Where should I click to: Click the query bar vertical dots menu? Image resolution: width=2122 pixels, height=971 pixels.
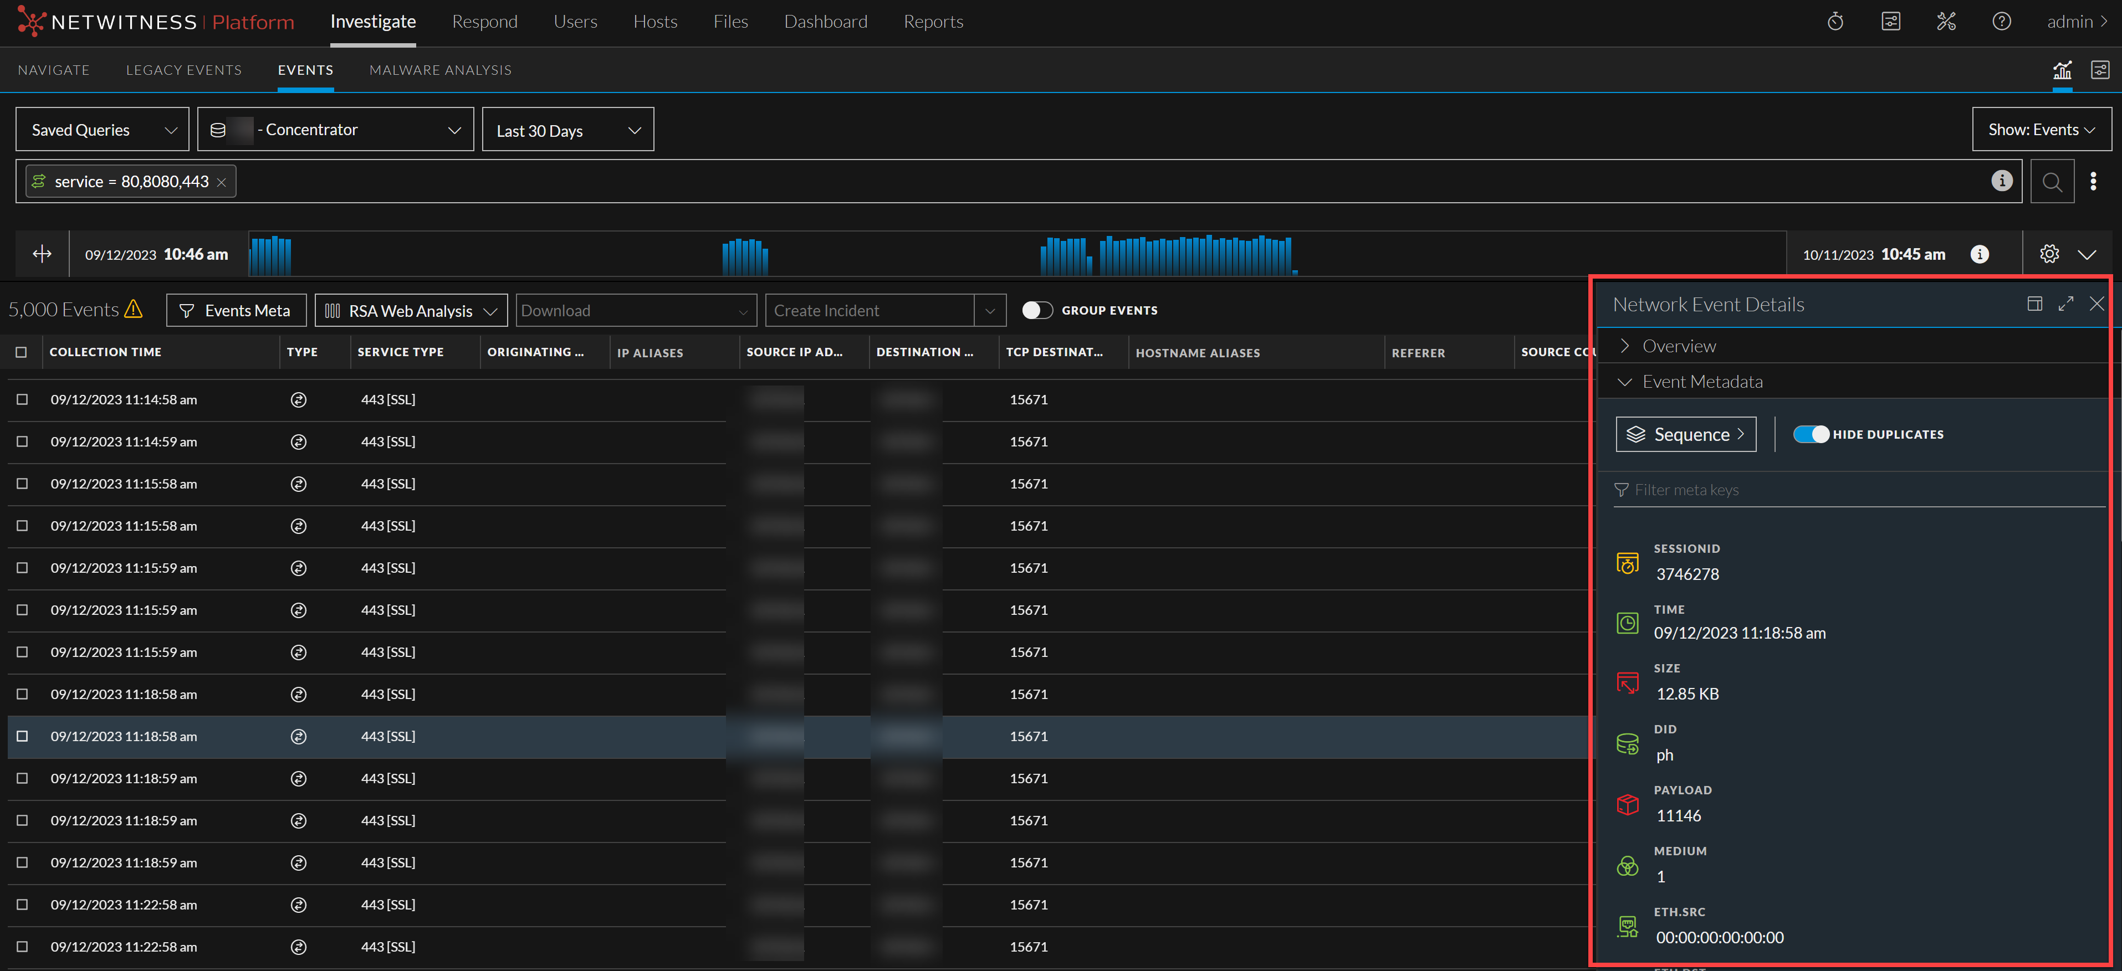click(x=2093, y=182)
